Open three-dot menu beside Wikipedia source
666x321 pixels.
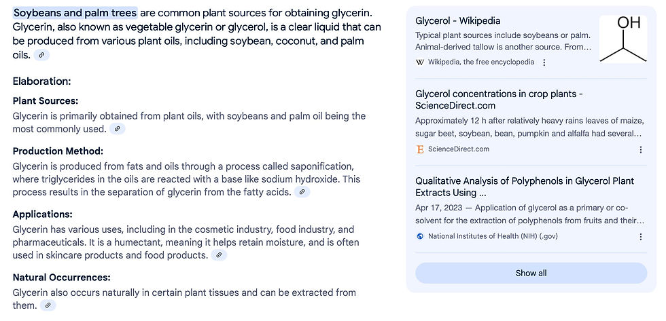[x=544, y=62]
